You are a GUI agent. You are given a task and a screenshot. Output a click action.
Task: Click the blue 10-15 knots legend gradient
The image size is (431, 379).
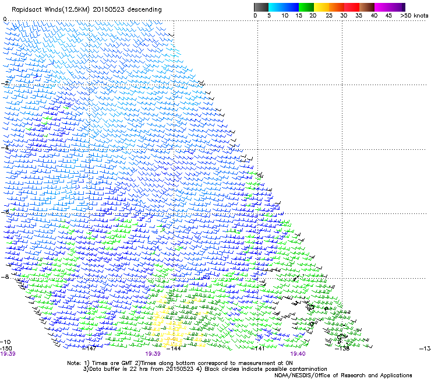pos(291,7)
